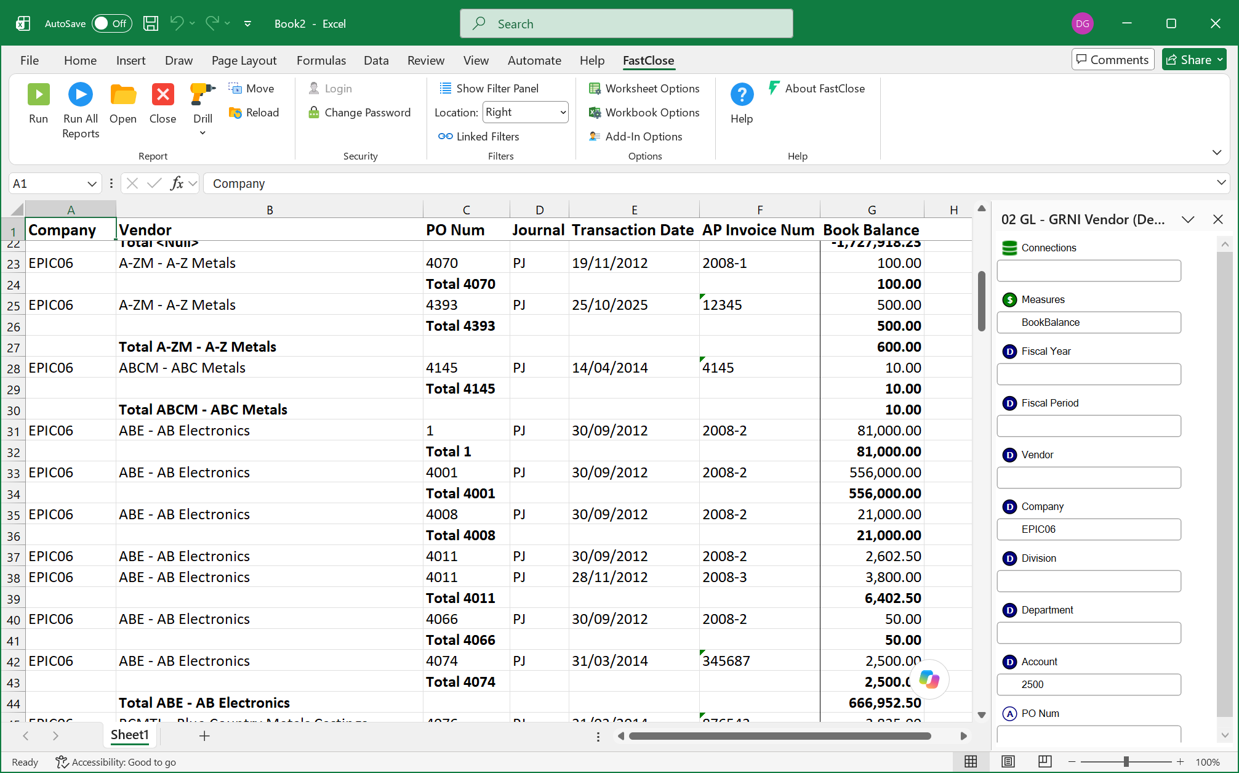
Task: Switch to the Data tab
Action: pos(376,60)
